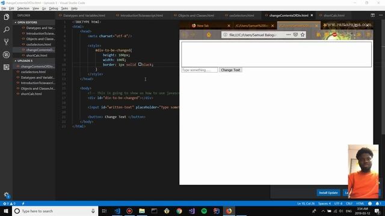This screenshot has width=385, height=216.
Task: Click the errors and warnings status bar indicator
Action: [10, 203]
